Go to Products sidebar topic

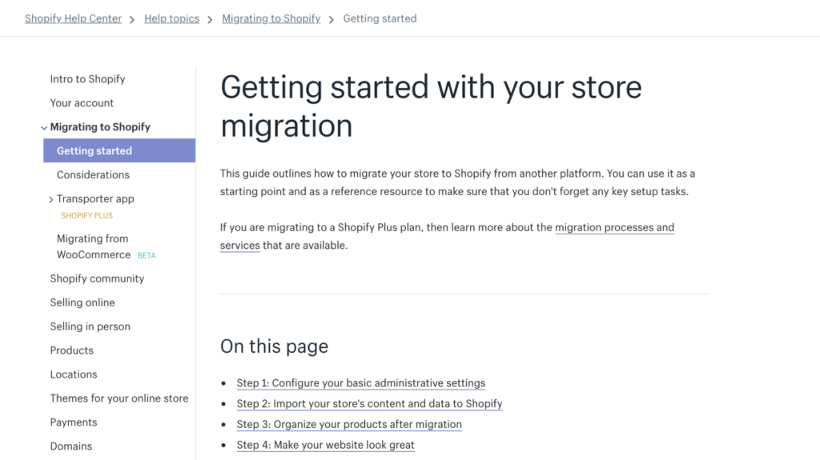click(x=71, y=350)
